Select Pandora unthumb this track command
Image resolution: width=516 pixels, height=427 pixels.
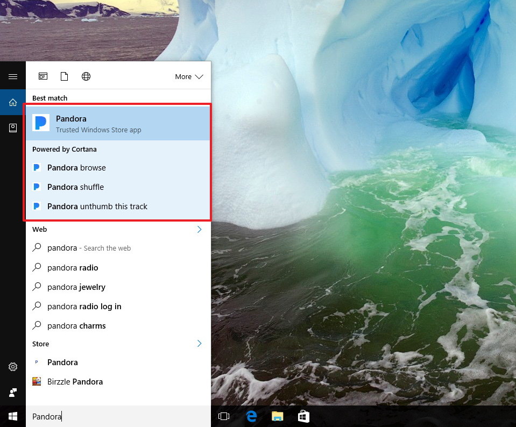click(118, 207)
